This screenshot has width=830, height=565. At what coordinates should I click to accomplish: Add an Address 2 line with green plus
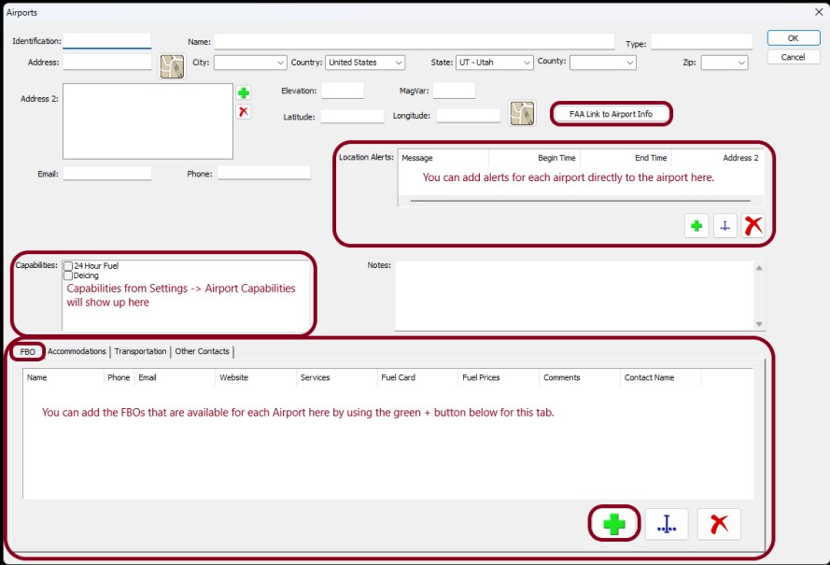[244, 93]
